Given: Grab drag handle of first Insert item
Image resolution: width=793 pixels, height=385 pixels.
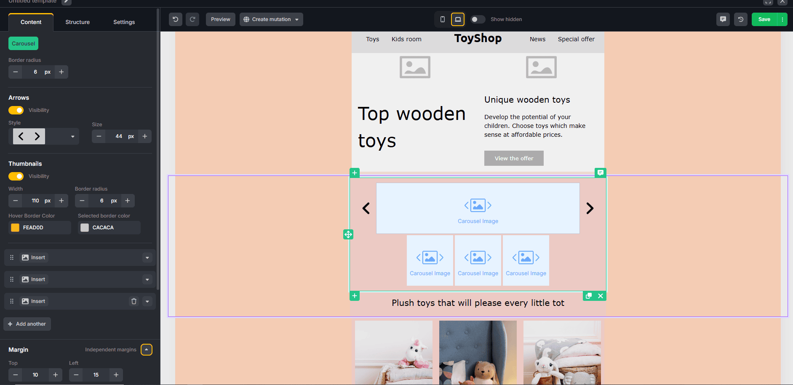Looking at the screenshot, I should click(12, 258).
